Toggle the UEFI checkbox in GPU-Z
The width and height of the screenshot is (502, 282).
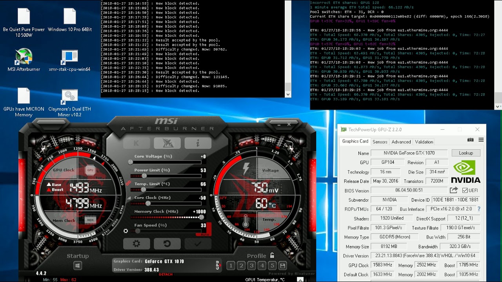465,190
